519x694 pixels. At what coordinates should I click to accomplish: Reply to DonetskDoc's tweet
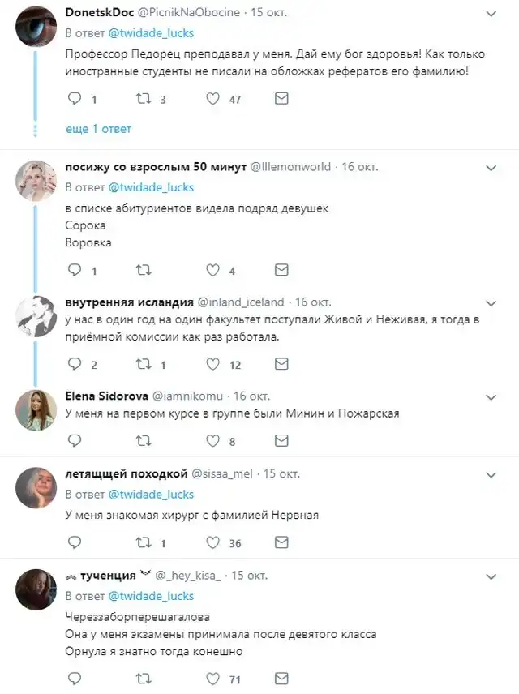pyautogui.click(x=74, y=100)
